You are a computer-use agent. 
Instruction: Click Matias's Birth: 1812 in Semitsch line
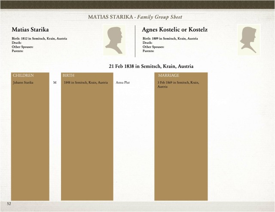(x=40, y=39)
